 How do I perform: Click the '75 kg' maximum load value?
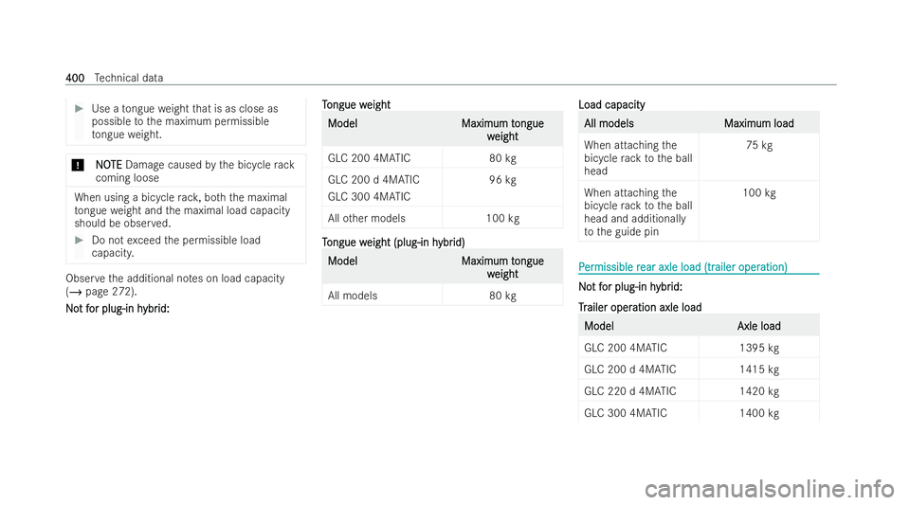[x=759, y=145]
